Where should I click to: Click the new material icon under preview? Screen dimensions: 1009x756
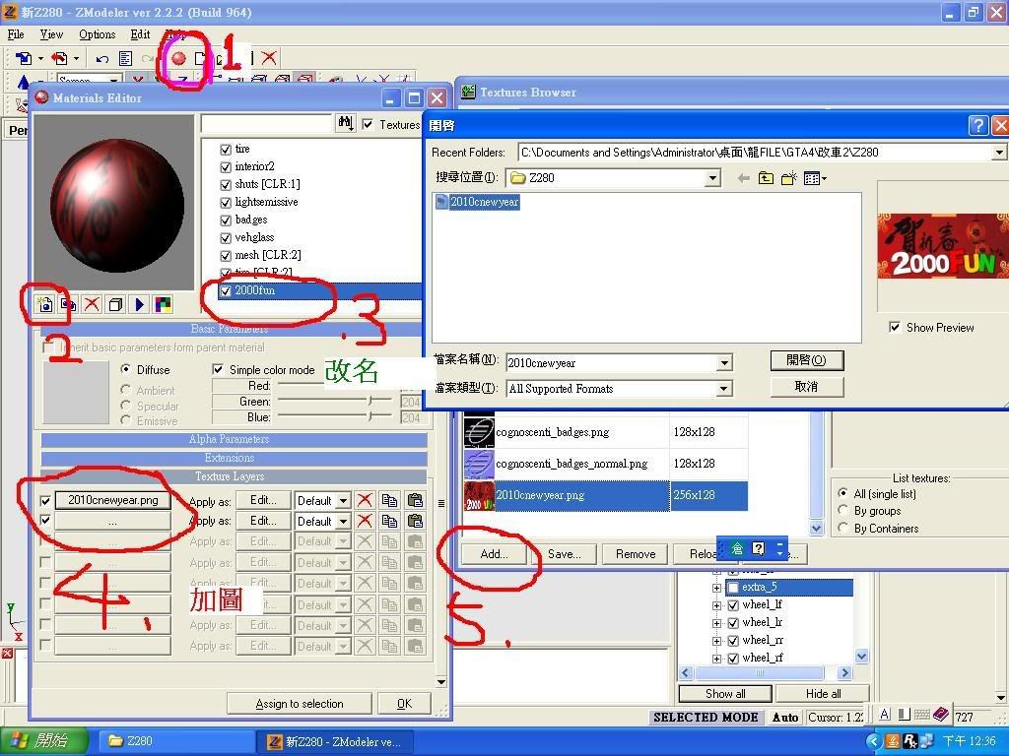pos(45,304)
